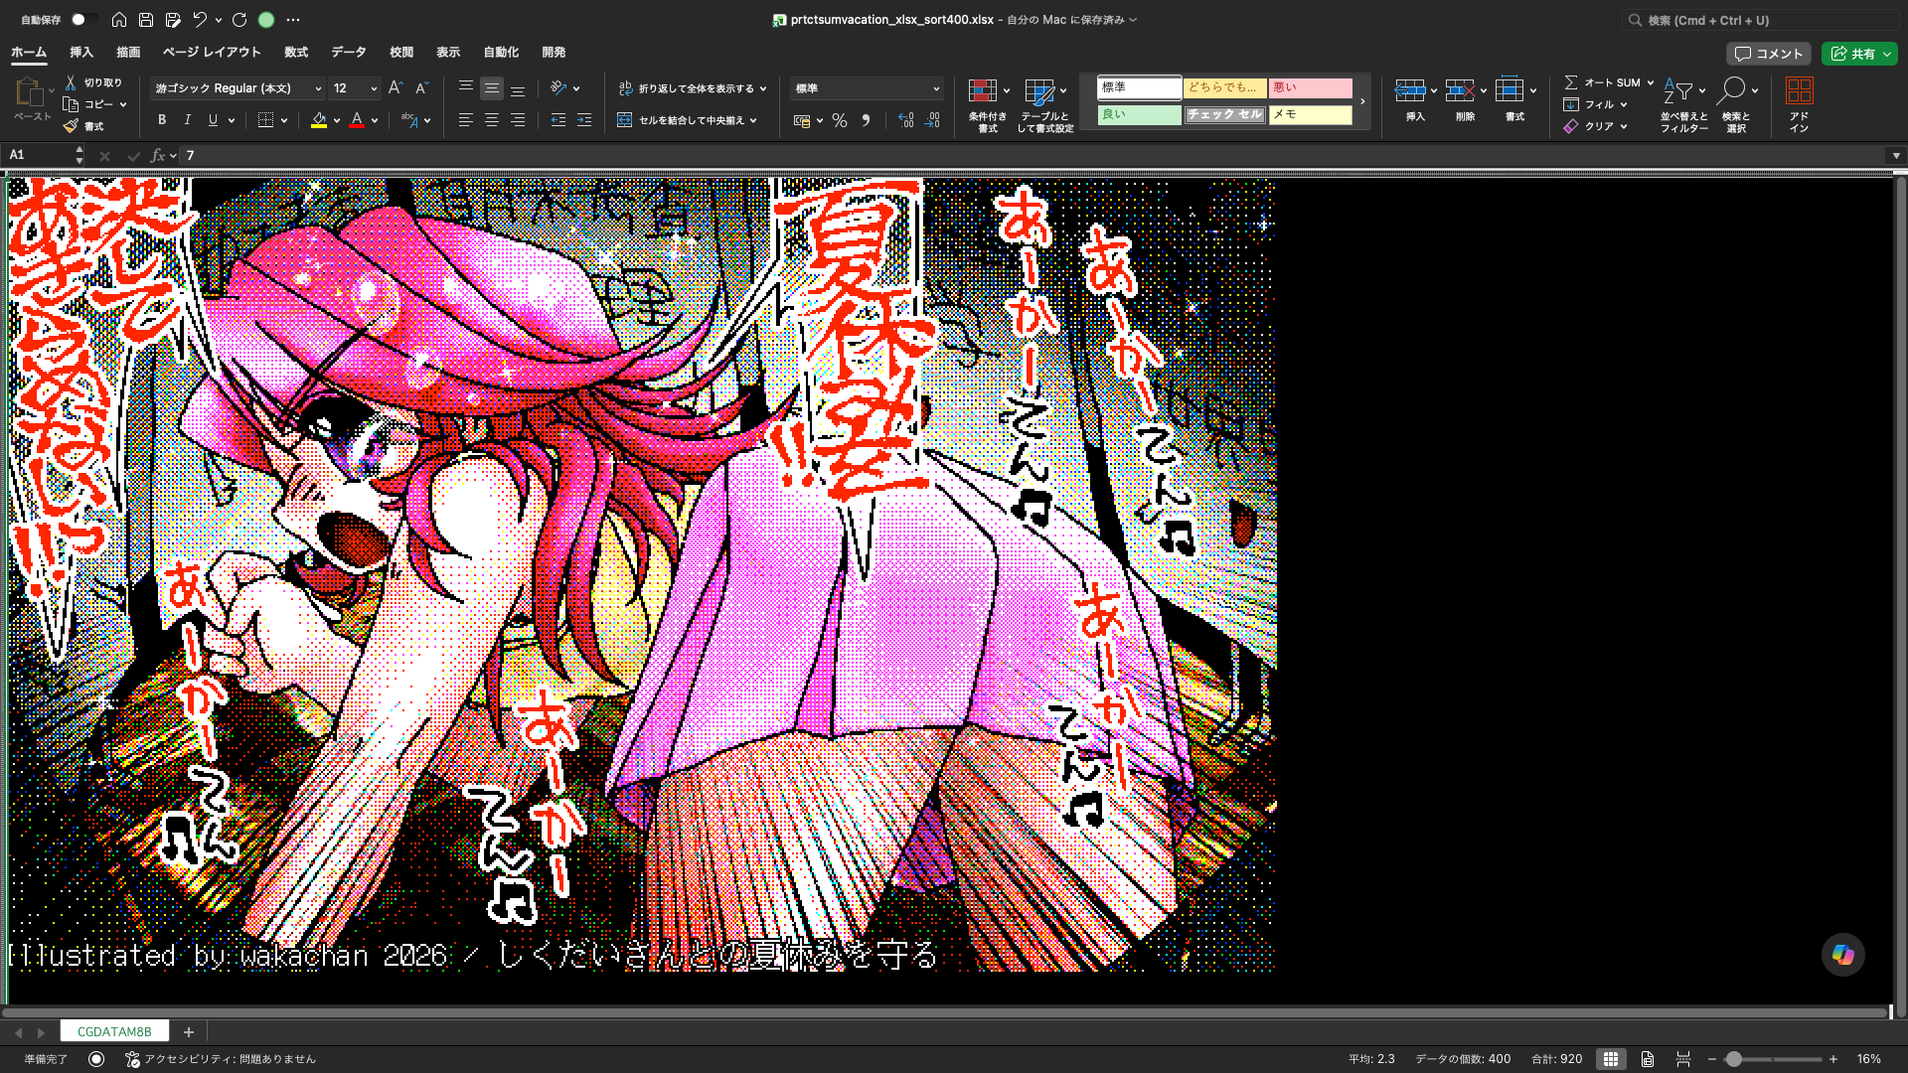Screen dimensions: 1908x1073
Task: Open the Add-ins icon
Action: pos(1800,103)
